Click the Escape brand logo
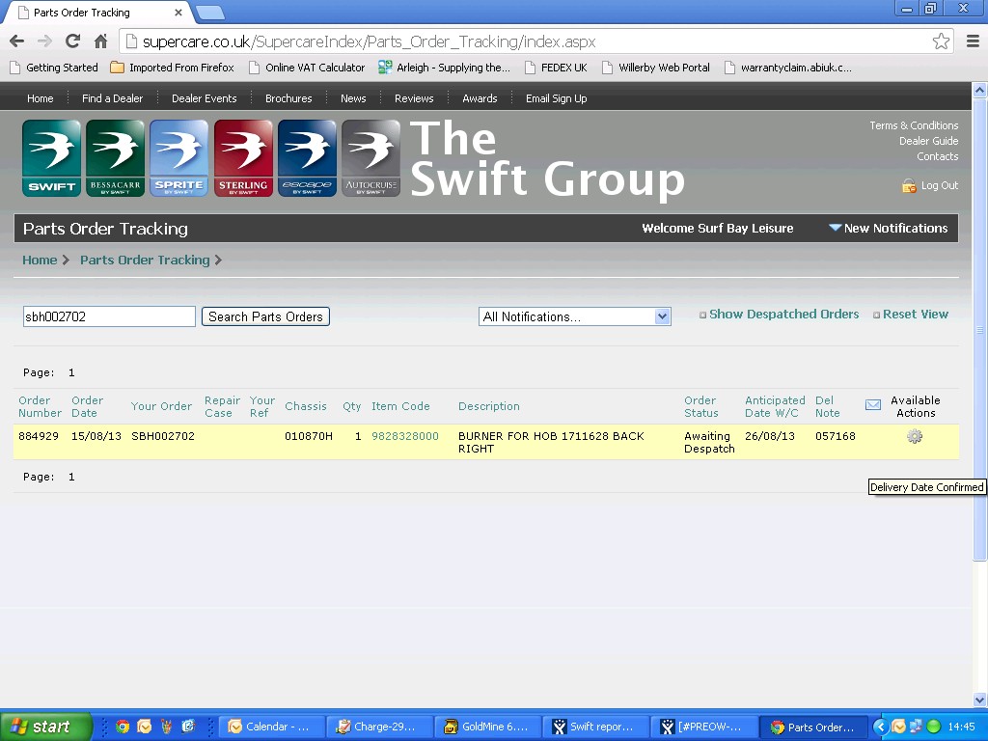Viewport: 988px width, 741px height. (x=307, y=158)
